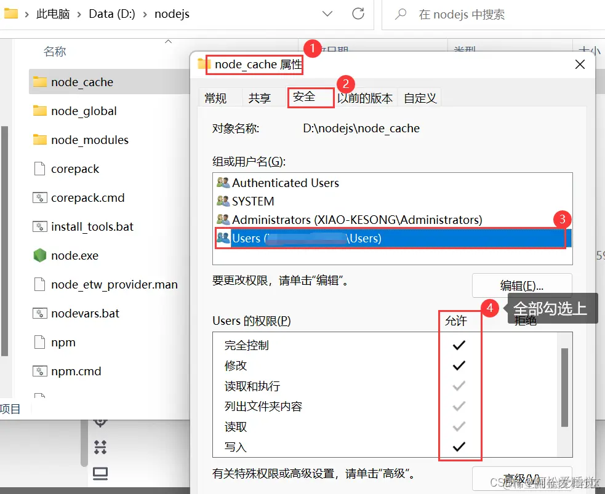
Task: Click the node_etw_provider.man file name
Action: coord(114,285)
